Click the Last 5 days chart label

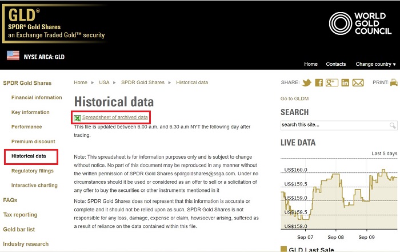(x=384, y=153)
